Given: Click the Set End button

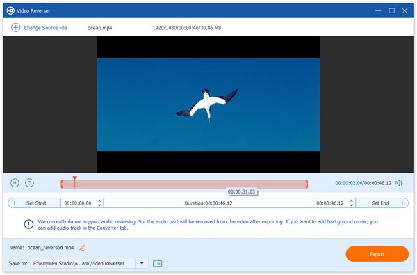Looking at the screenshot, I should [x=382, y=203].
